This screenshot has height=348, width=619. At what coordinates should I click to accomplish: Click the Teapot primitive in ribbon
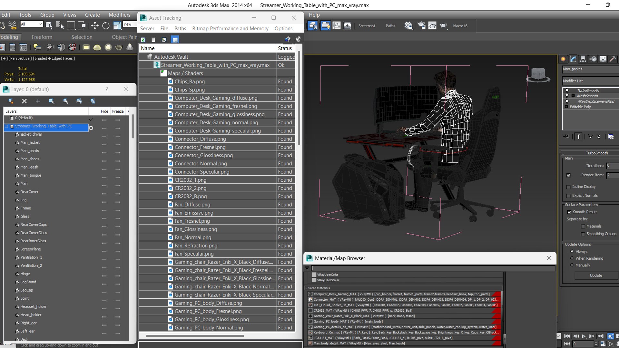coord(119,47)
